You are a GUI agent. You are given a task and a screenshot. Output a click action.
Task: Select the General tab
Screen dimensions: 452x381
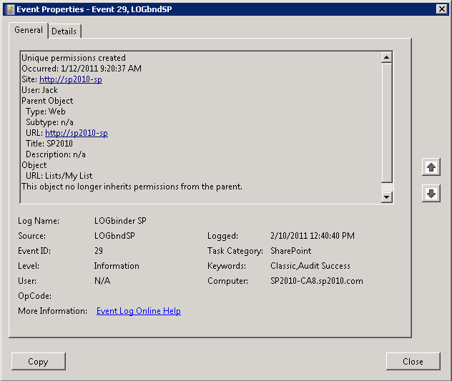click(29, 31)
